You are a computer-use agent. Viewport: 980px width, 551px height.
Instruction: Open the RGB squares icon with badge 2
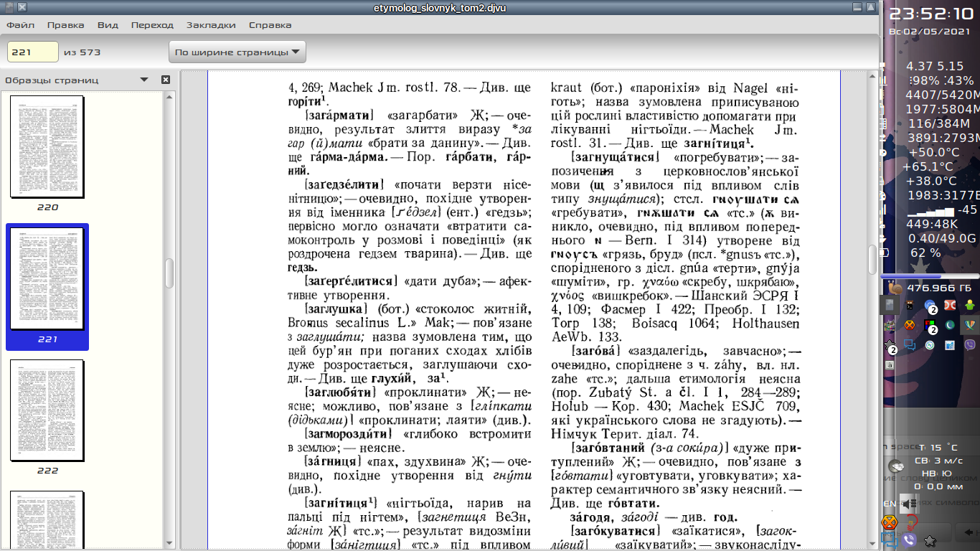tap(930, 325)
